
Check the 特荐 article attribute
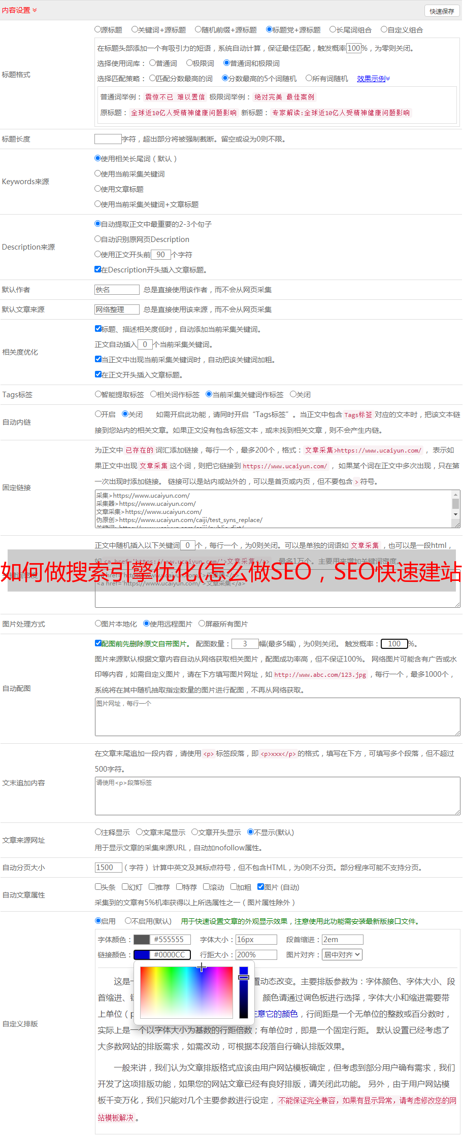coord(179,887)
